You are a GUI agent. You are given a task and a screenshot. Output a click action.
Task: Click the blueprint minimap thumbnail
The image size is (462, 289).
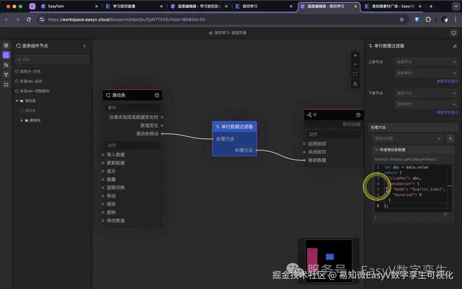pos(329,261)
